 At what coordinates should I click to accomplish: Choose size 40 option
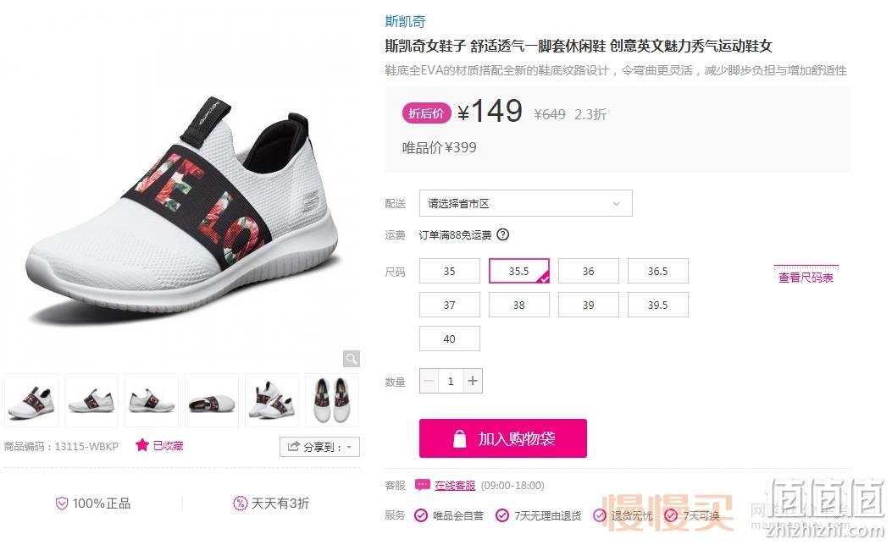(x=450, y=339)
